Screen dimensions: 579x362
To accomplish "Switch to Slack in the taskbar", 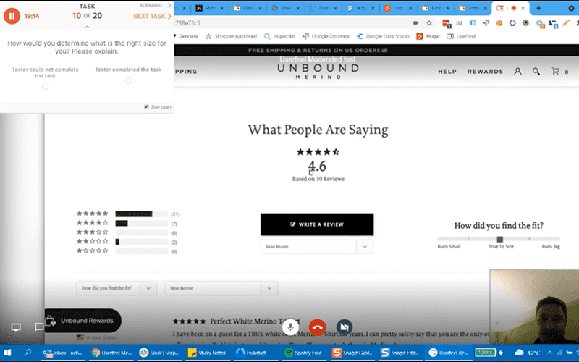I will tap(159, 353).
